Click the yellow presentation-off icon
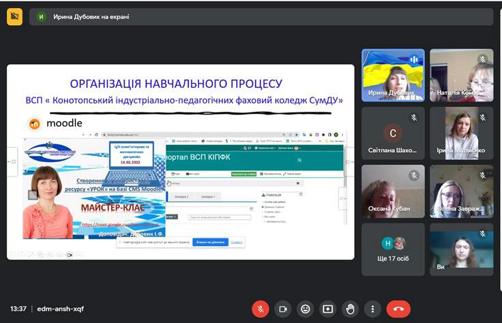Viewport: 502px width, 323px height. pos(15,16)
